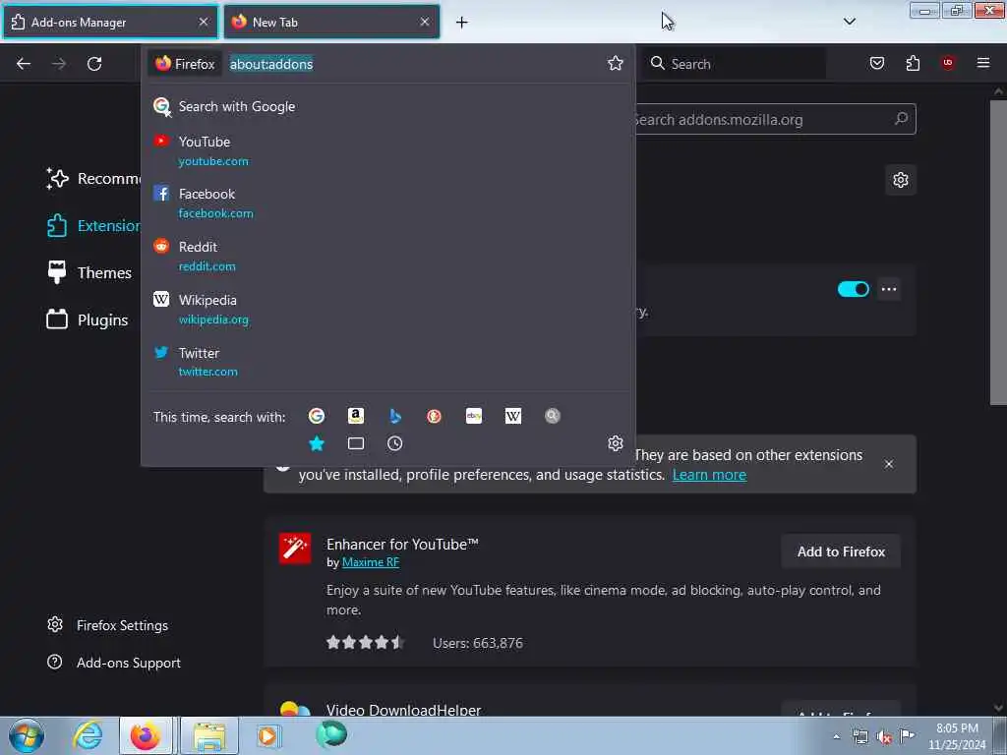Open the Extensions sidebar category
The image size is (1007, 755).
93,226
